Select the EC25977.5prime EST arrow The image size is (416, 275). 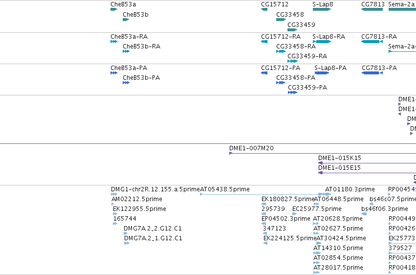tap(294, 214)
